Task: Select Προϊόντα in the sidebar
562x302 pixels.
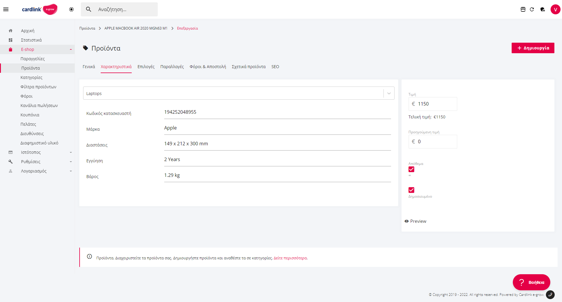Action: pos(37,68)
